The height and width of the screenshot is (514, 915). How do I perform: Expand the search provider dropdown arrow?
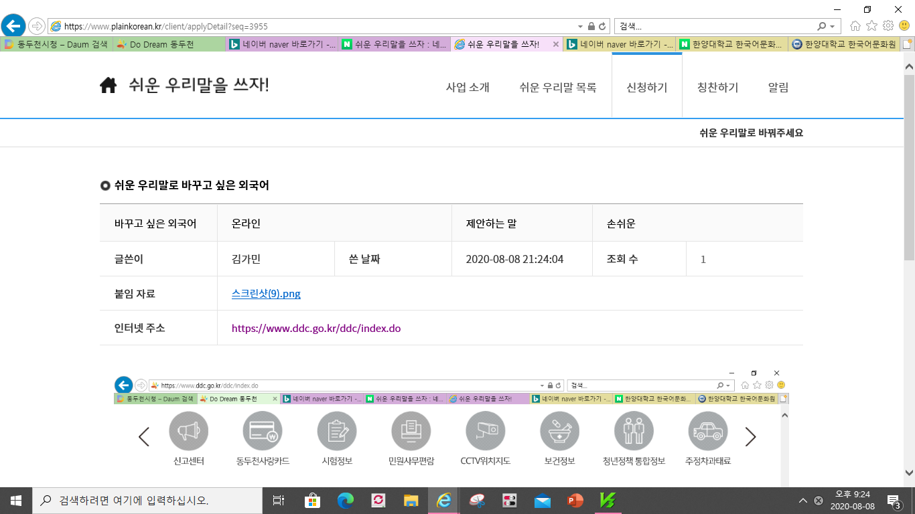833,27
